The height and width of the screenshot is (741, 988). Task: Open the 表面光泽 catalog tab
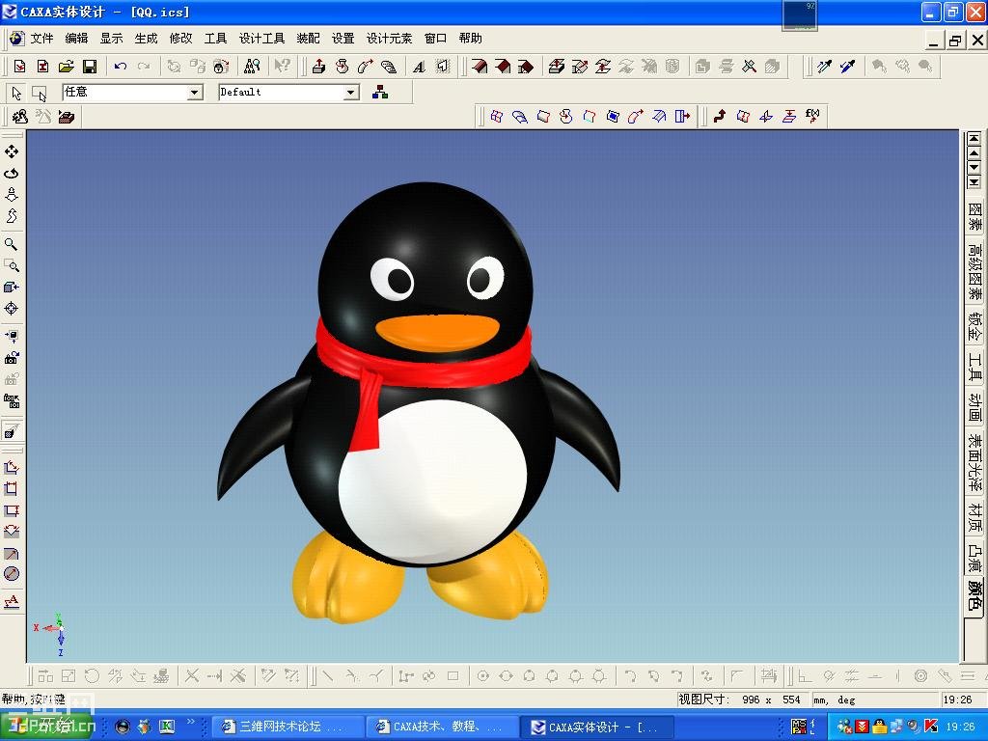pos(974,463)
